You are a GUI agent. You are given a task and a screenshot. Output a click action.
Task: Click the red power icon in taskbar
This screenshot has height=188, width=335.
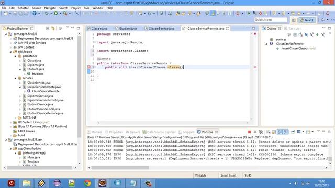[11, 183]
